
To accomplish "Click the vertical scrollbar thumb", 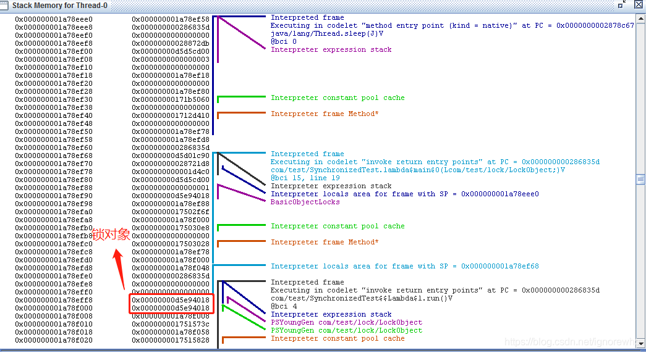I will click(x=640, y=179).
